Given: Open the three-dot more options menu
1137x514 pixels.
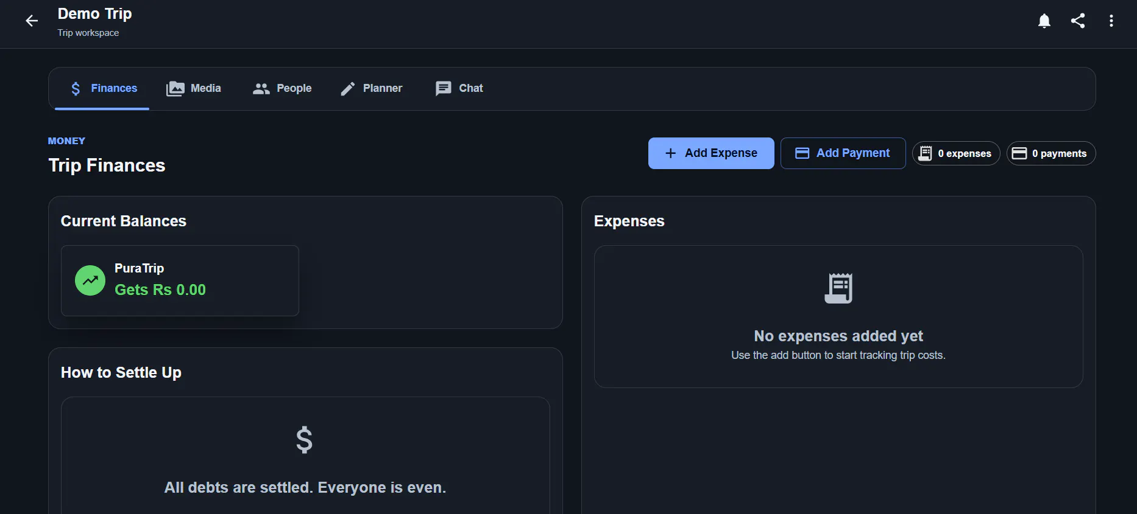Looking at the screenshot, I should click(x=1111, y=21).
